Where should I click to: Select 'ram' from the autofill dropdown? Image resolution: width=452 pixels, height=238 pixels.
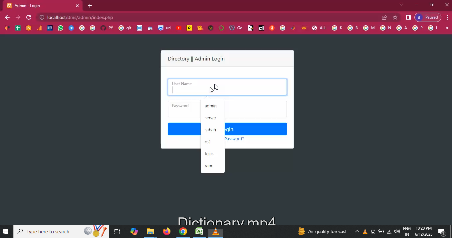point(208,166)
